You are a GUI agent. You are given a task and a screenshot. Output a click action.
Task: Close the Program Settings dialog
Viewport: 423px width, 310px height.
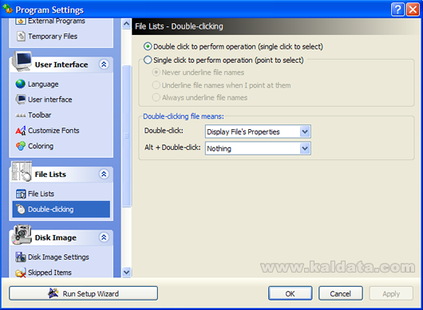[413, 10]
